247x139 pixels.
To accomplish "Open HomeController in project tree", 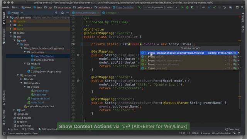I will (44, 60).
